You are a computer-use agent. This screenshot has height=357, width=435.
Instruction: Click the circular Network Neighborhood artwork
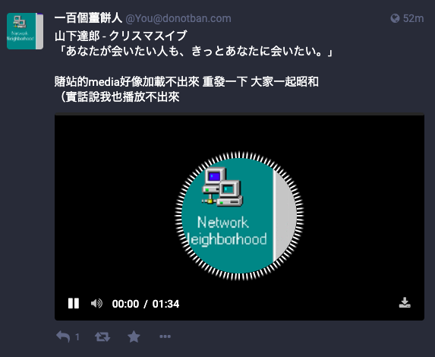coord(239,216)
